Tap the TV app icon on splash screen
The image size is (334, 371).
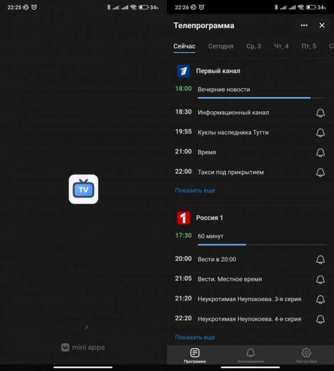pyautogui.click(x=83, y=189)
